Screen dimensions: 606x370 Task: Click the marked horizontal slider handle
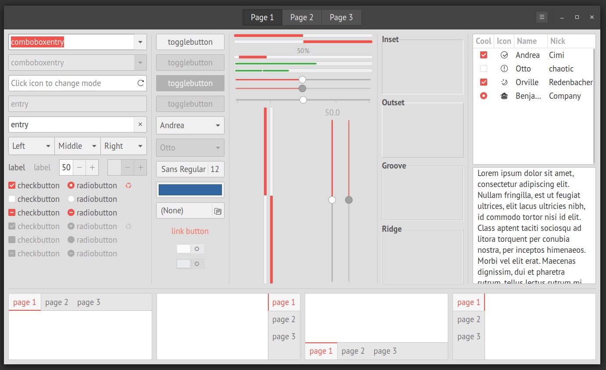(x=303, y=100)
